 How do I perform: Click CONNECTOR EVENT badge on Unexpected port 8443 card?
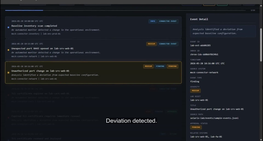168,44
